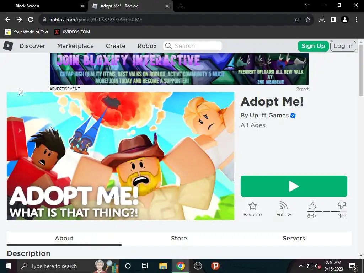This screenshot has height=273, width=364.
Task: Open the Chrome profile avatar
Action: pyautogui.click(x=345, y=20)
